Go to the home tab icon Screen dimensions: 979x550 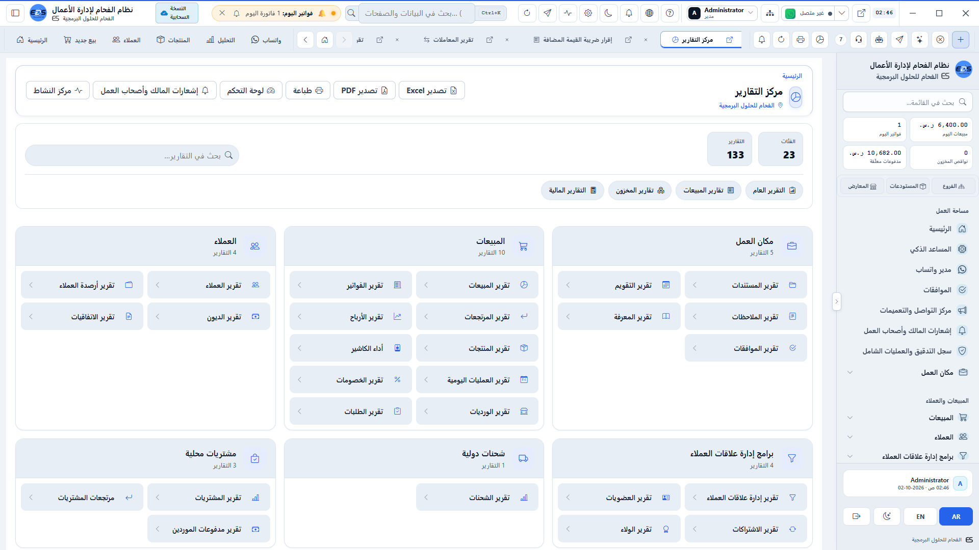tap(325, 40)
